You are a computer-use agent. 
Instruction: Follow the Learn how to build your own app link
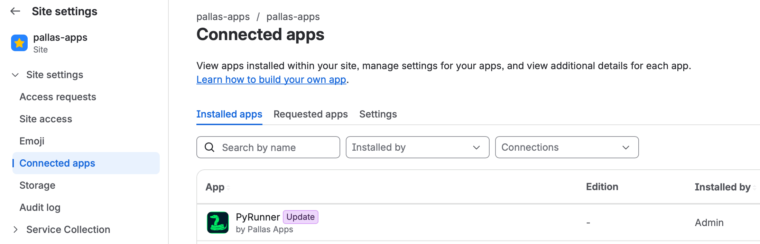271,79
